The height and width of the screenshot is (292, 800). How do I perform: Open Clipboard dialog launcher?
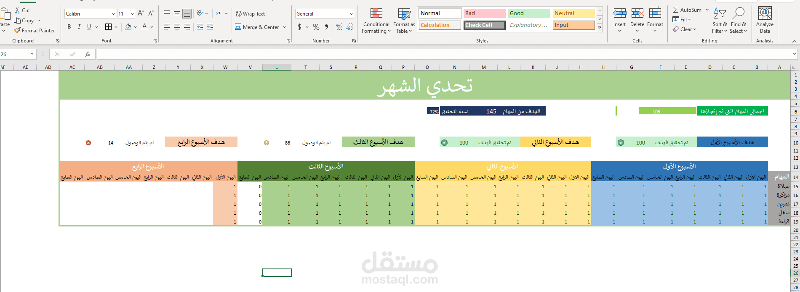pyautogui.click(x=58, y=41)
